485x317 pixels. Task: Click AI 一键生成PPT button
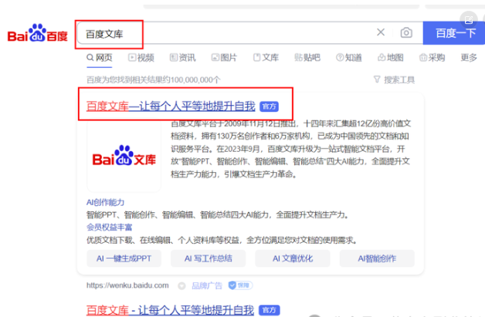[x=124, y=258]
